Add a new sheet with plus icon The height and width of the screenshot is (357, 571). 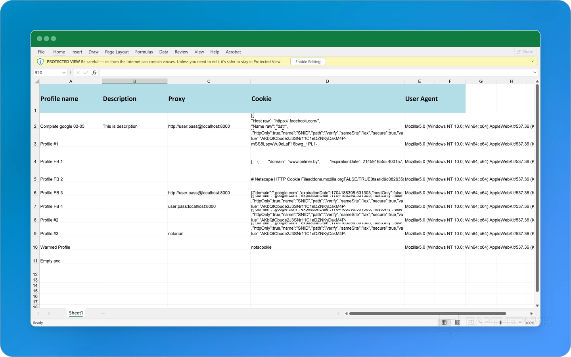103,313
